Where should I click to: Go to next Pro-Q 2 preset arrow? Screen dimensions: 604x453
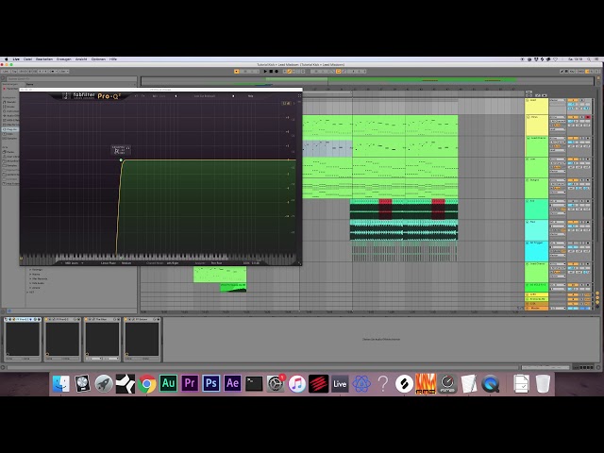pyautogui.click(x=233, y=96)
